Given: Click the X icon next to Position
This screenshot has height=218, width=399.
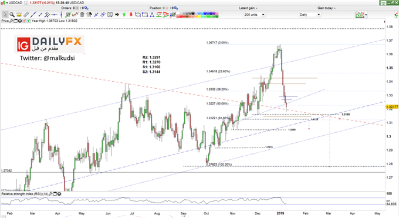Looking at the screenshot, I should point(167,8).
